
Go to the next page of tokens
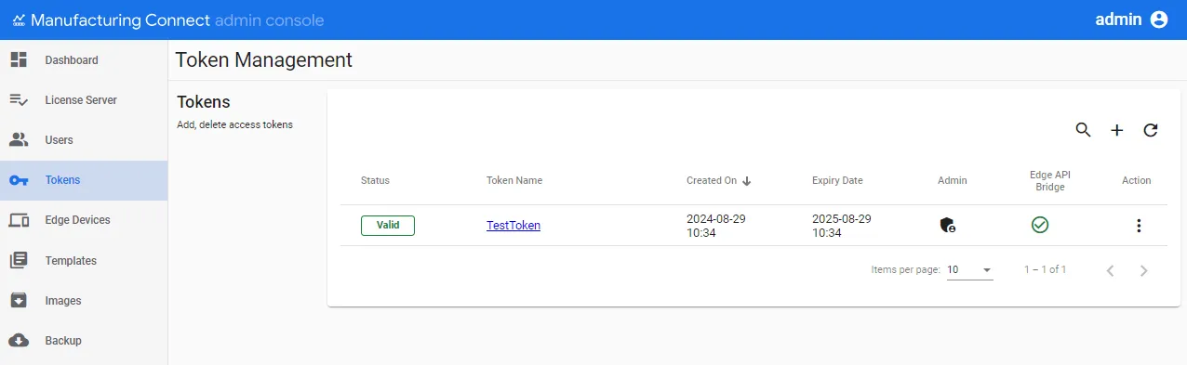(1144, 270)
